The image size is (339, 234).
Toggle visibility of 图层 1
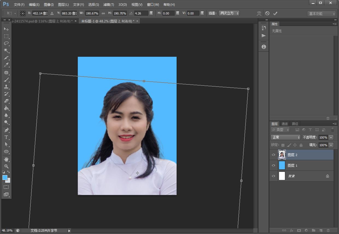coord(273,165)
